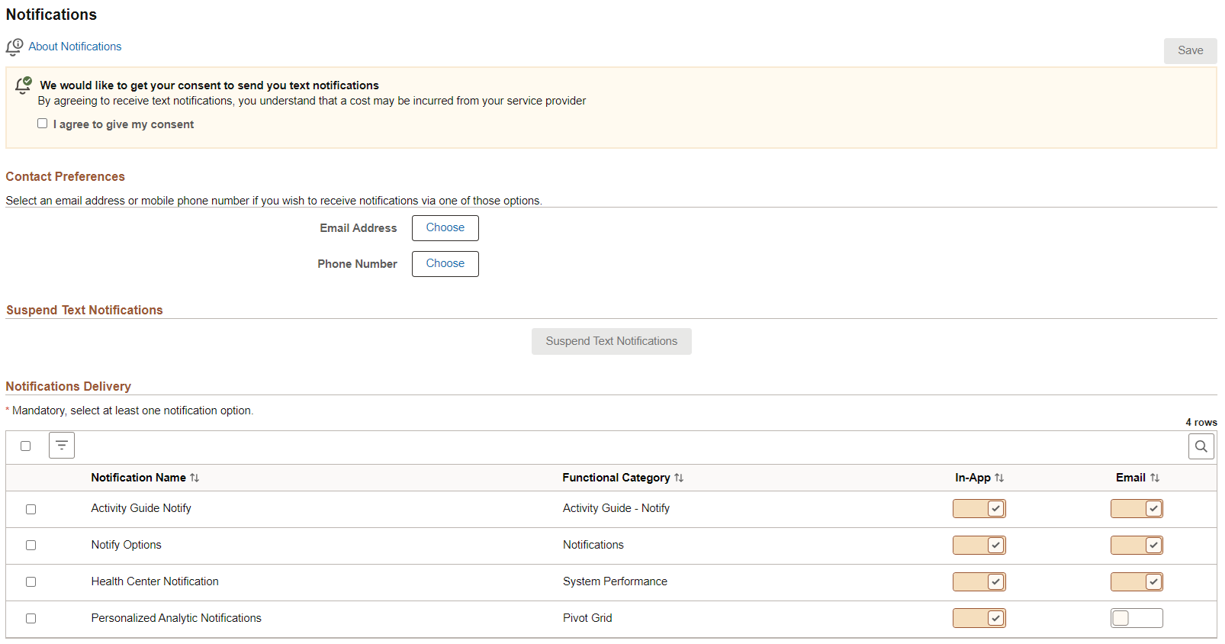This screenshot has width=1225, height=644.
Task: Sort the In-App column
Action: (999, 478)
